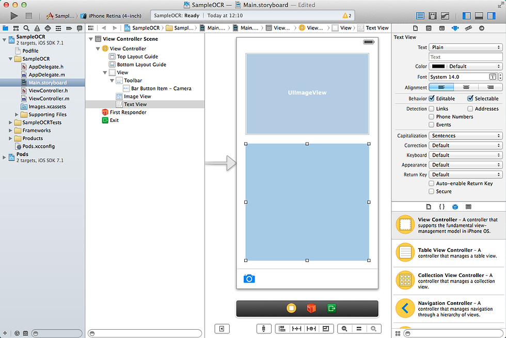Open the Pin constraints menu
The height and width of the screenshot is (338, 506).
(296, 329)
